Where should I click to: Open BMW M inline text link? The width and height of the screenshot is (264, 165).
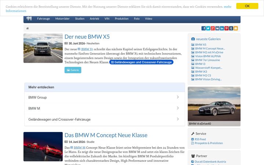point(80,148)
